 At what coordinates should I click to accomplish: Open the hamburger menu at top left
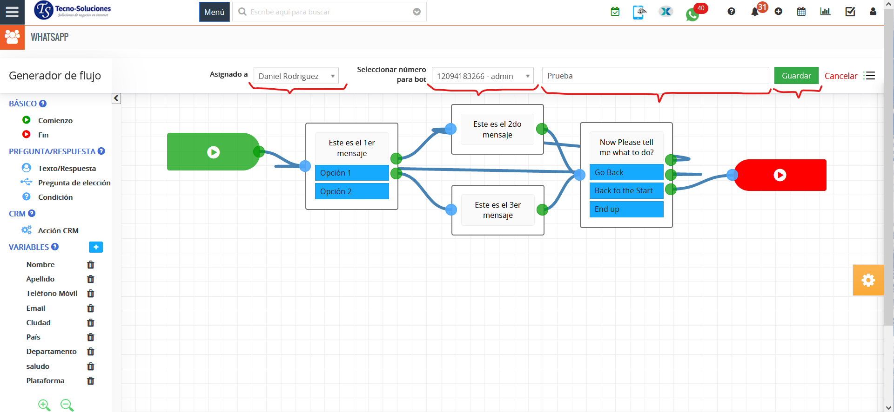tap(12, 12)
